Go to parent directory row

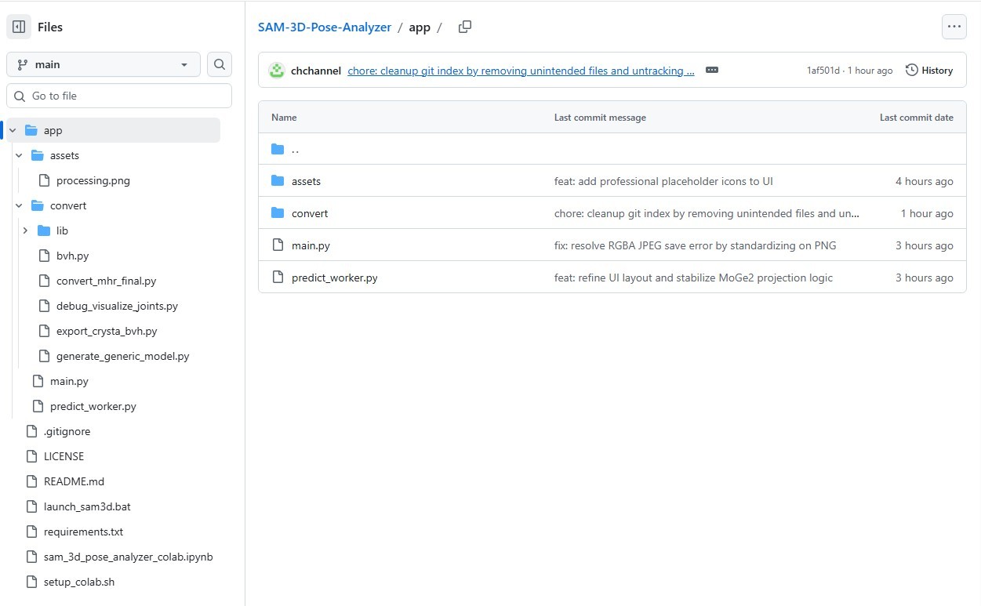pos(612,149)
